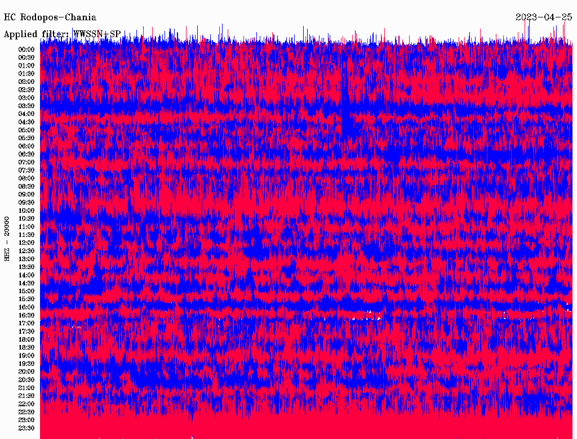577x439 pixels.
Task: Click the '15:30' time label
Action: 26,299
